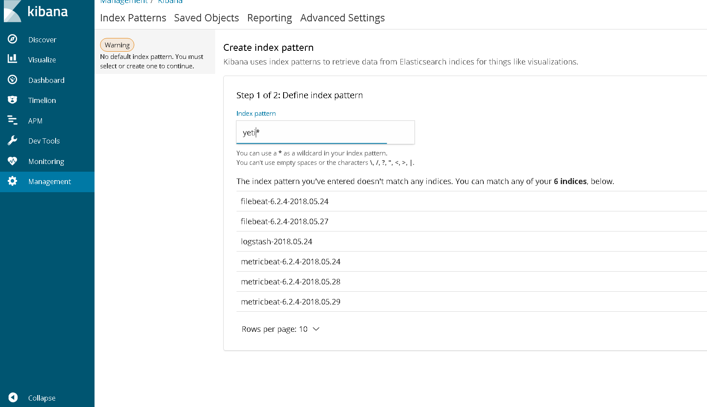Click the Visualize bar chart icon
The image size is (707, 407).
12,59
